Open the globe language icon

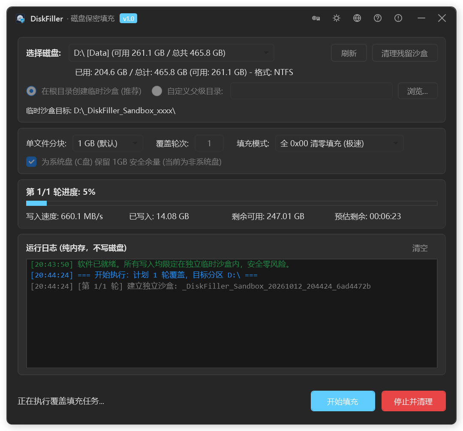pos(357,18)
